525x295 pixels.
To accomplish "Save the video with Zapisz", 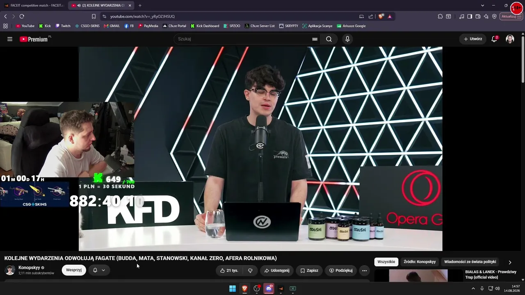I will coord(309,270).
